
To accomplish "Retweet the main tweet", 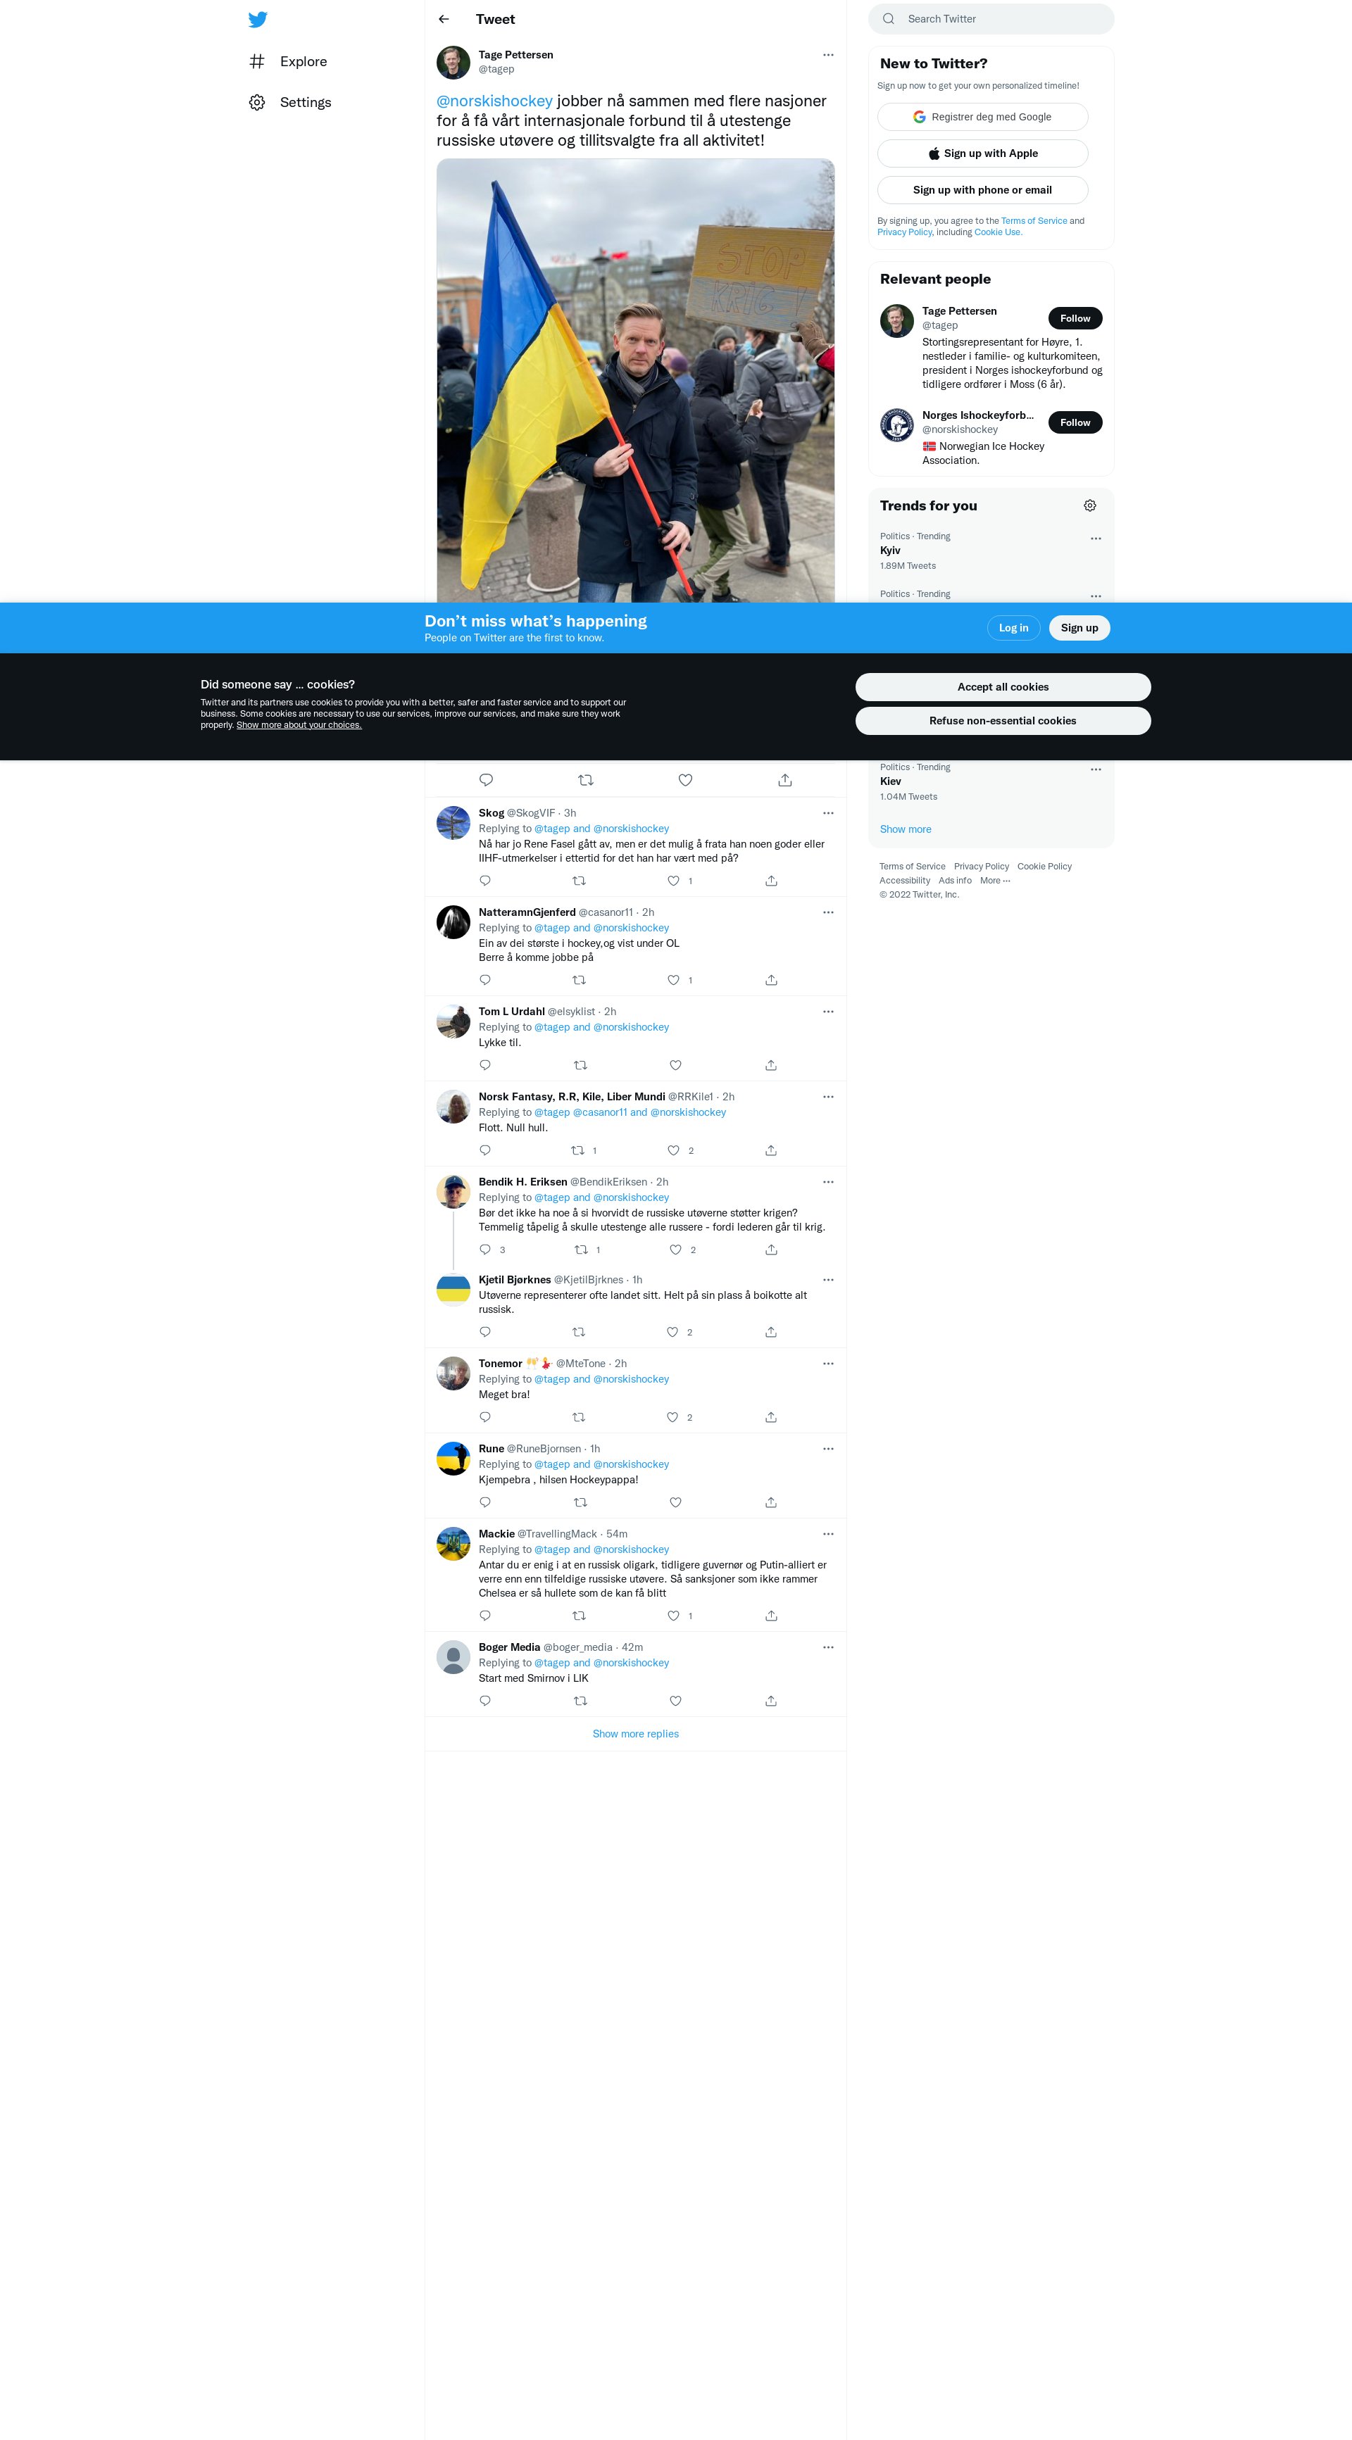I will [x=586, y=779].
